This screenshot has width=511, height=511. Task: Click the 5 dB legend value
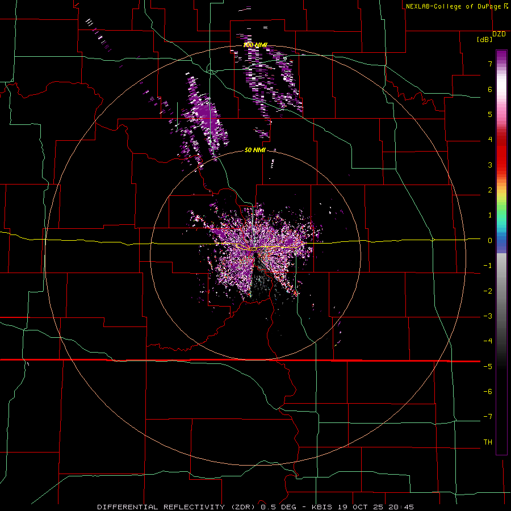tap(490, 114)
